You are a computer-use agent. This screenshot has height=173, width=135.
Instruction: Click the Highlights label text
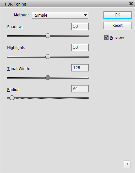click(x=16, y=48)
